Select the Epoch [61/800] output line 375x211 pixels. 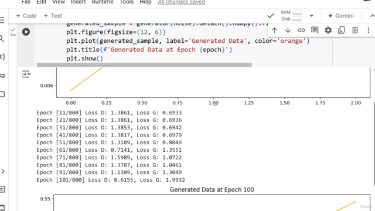109,150
